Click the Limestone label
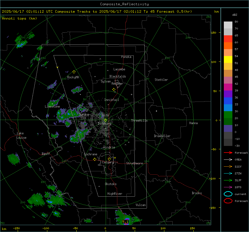249x232 pixels. tap(52, 106)
